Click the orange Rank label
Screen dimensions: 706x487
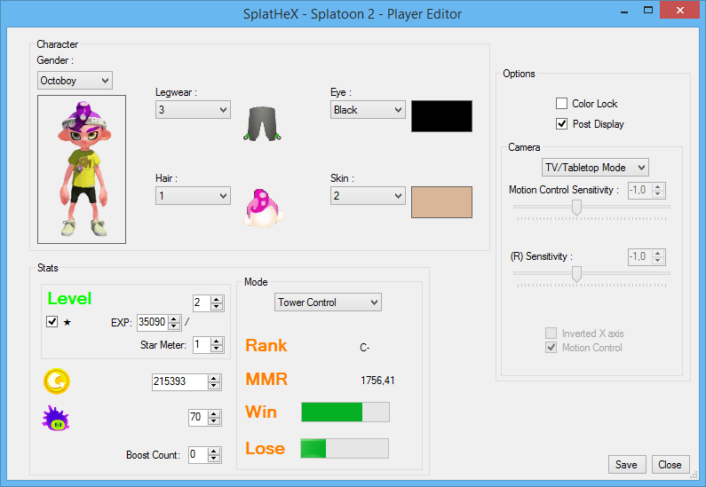[266, 345]
